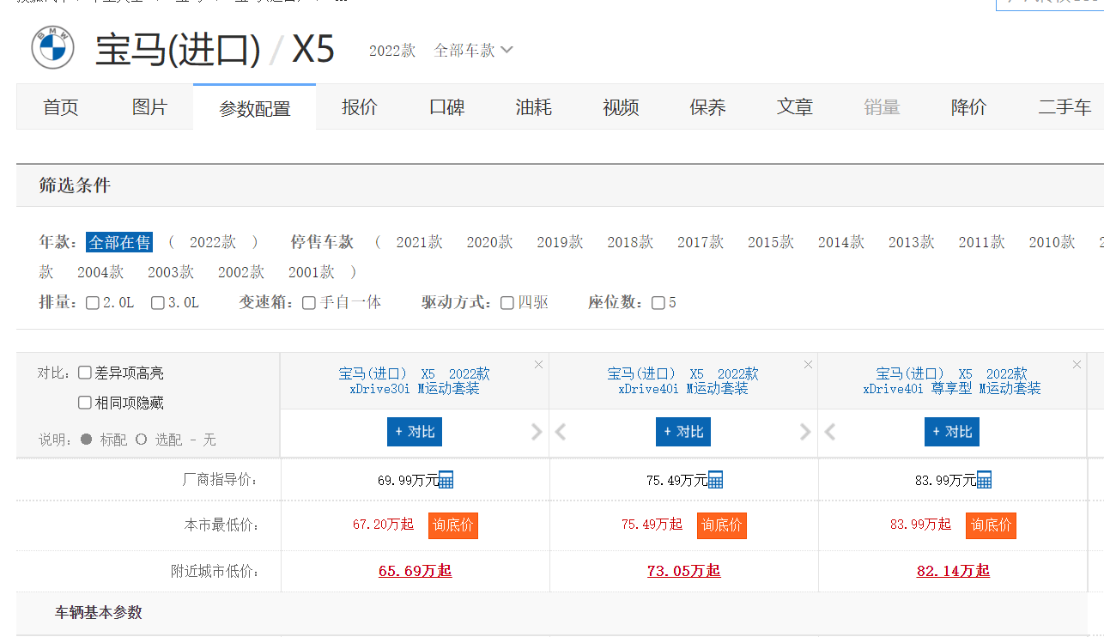The width and height of the screenshot is (1104, 637).
Task: Remove the xDrive30i M运动套装 comparison column
Action: point(538,364)
